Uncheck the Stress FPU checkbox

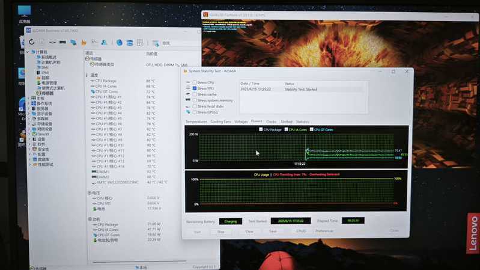click(x=195, y=88)
